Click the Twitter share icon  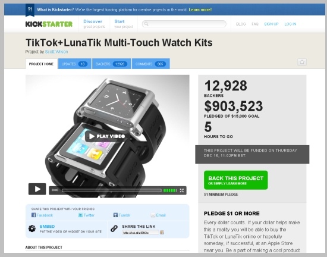click(x=80, y=215)
